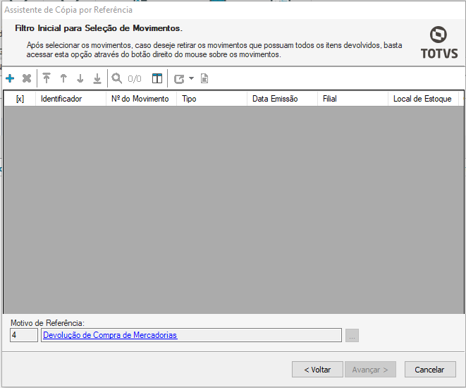The width and height of the screenshot is (466, 388).
Task: Click the delete X toolbar icon
Action: pos(27,78)
